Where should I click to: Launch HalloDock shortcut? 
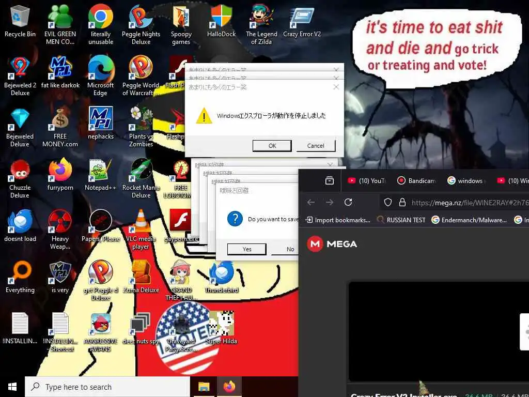coord(221,21)
